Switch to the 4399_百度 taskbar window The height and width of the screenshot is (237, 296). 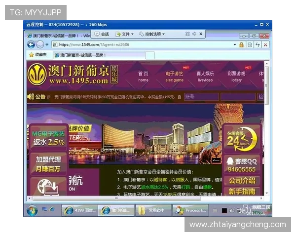[x=79, y=210]
